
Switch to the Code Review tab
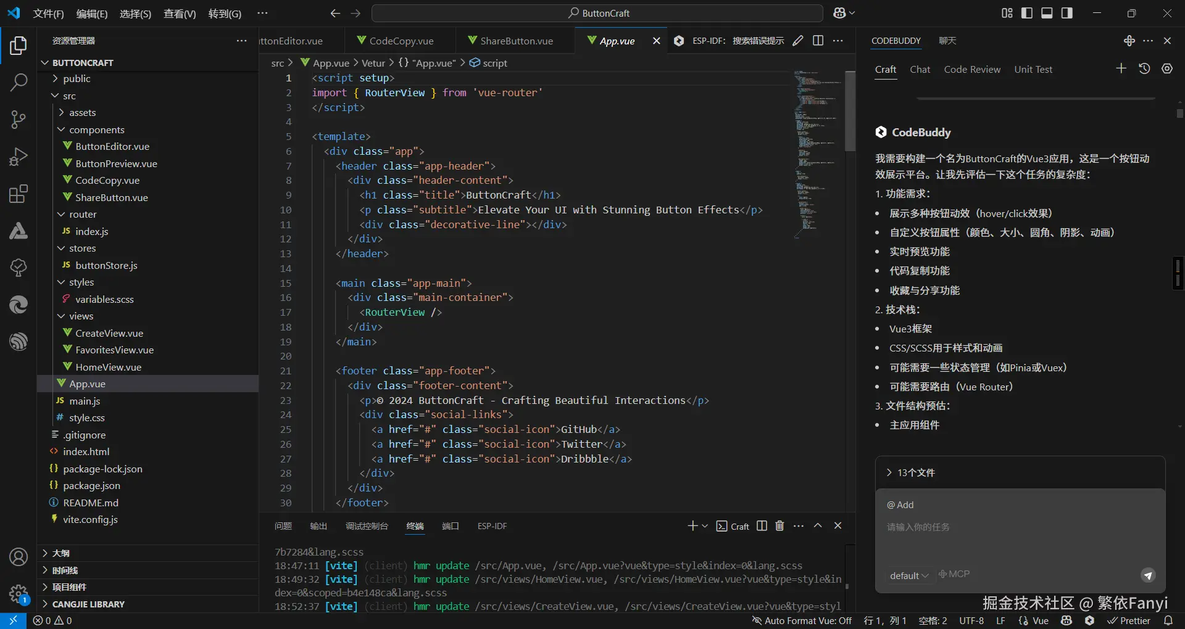tap(972, 69)
